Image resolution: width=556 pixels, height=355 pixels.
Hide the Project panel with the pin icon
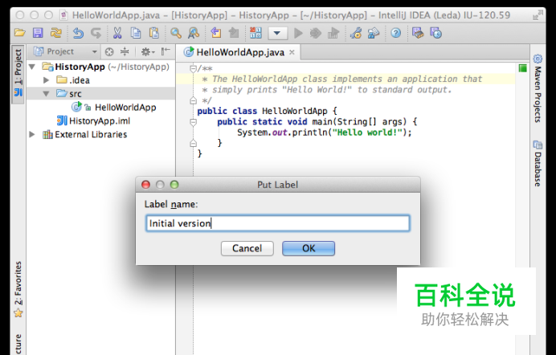tap(166, 51)
